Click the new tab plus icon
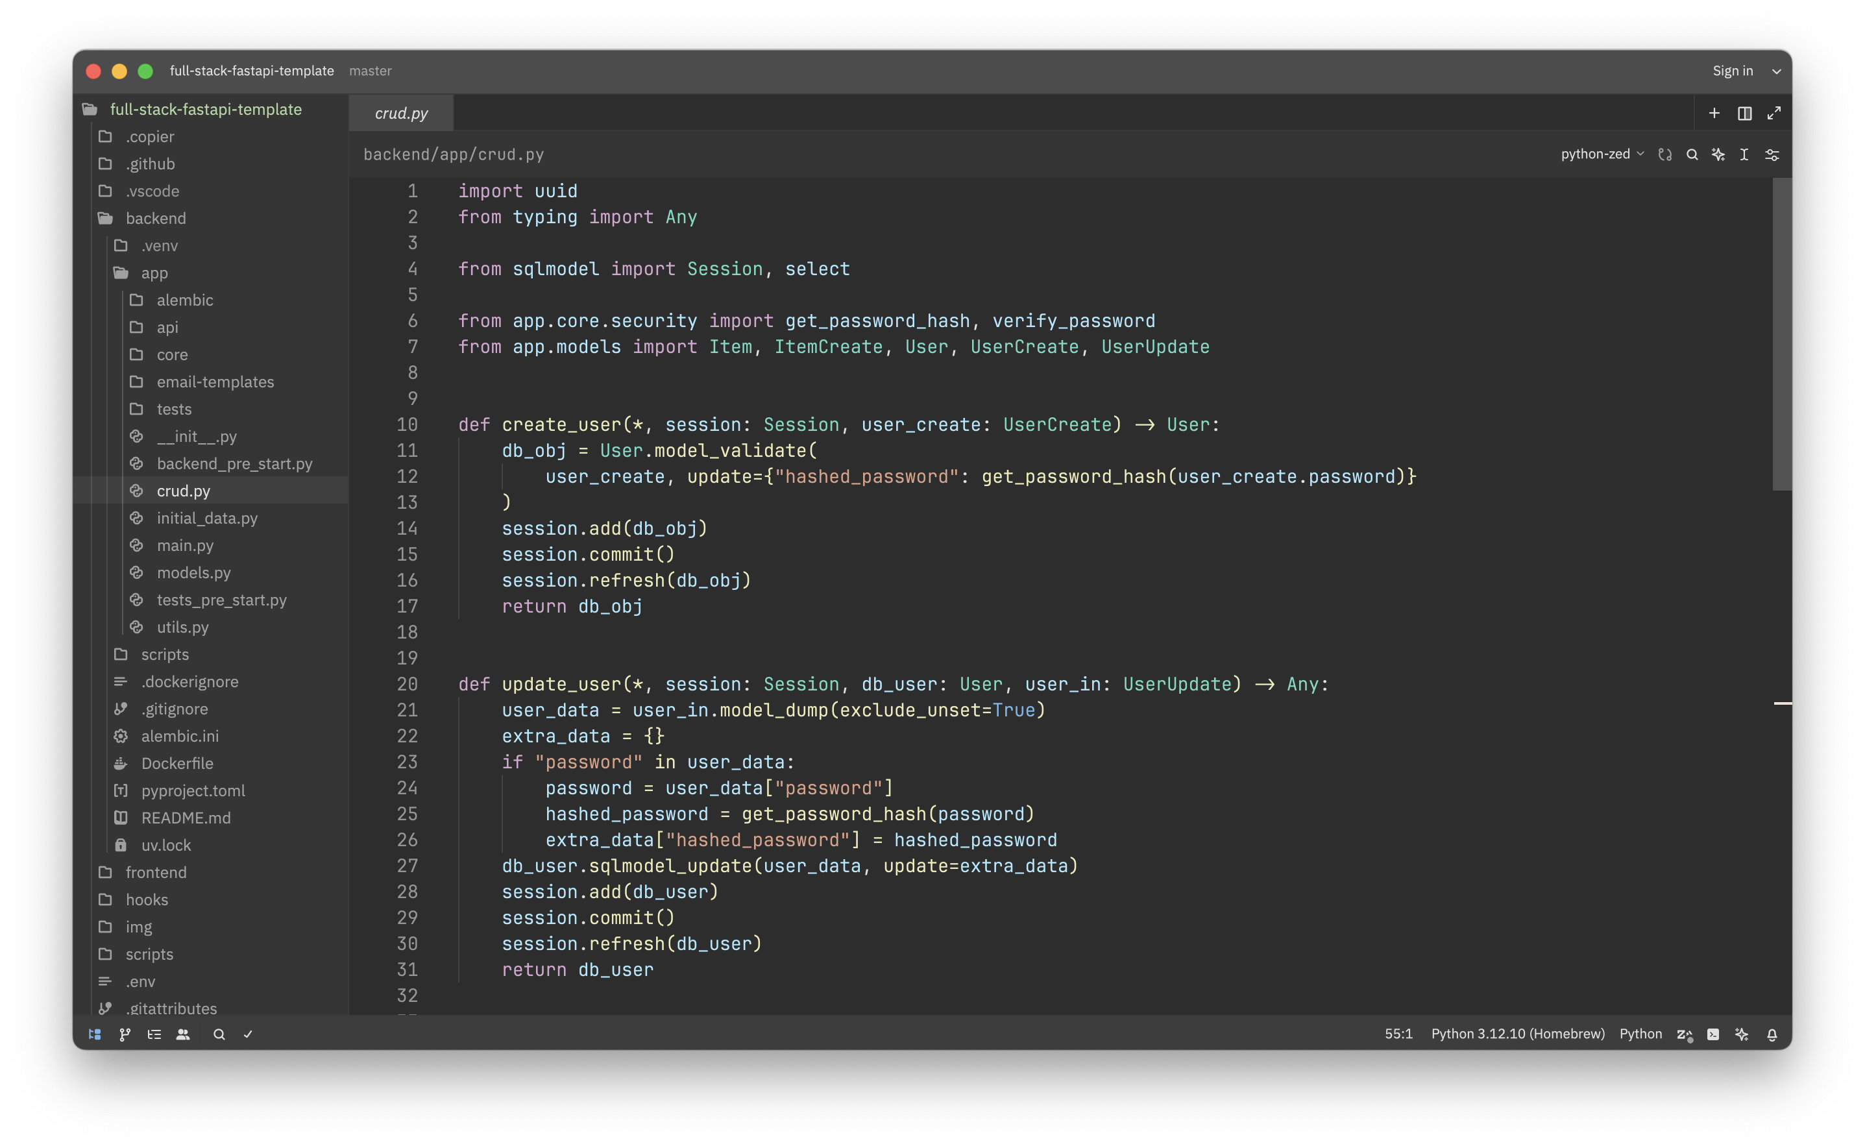This screenshot has height=1146, width=1865. point(1714,113)
